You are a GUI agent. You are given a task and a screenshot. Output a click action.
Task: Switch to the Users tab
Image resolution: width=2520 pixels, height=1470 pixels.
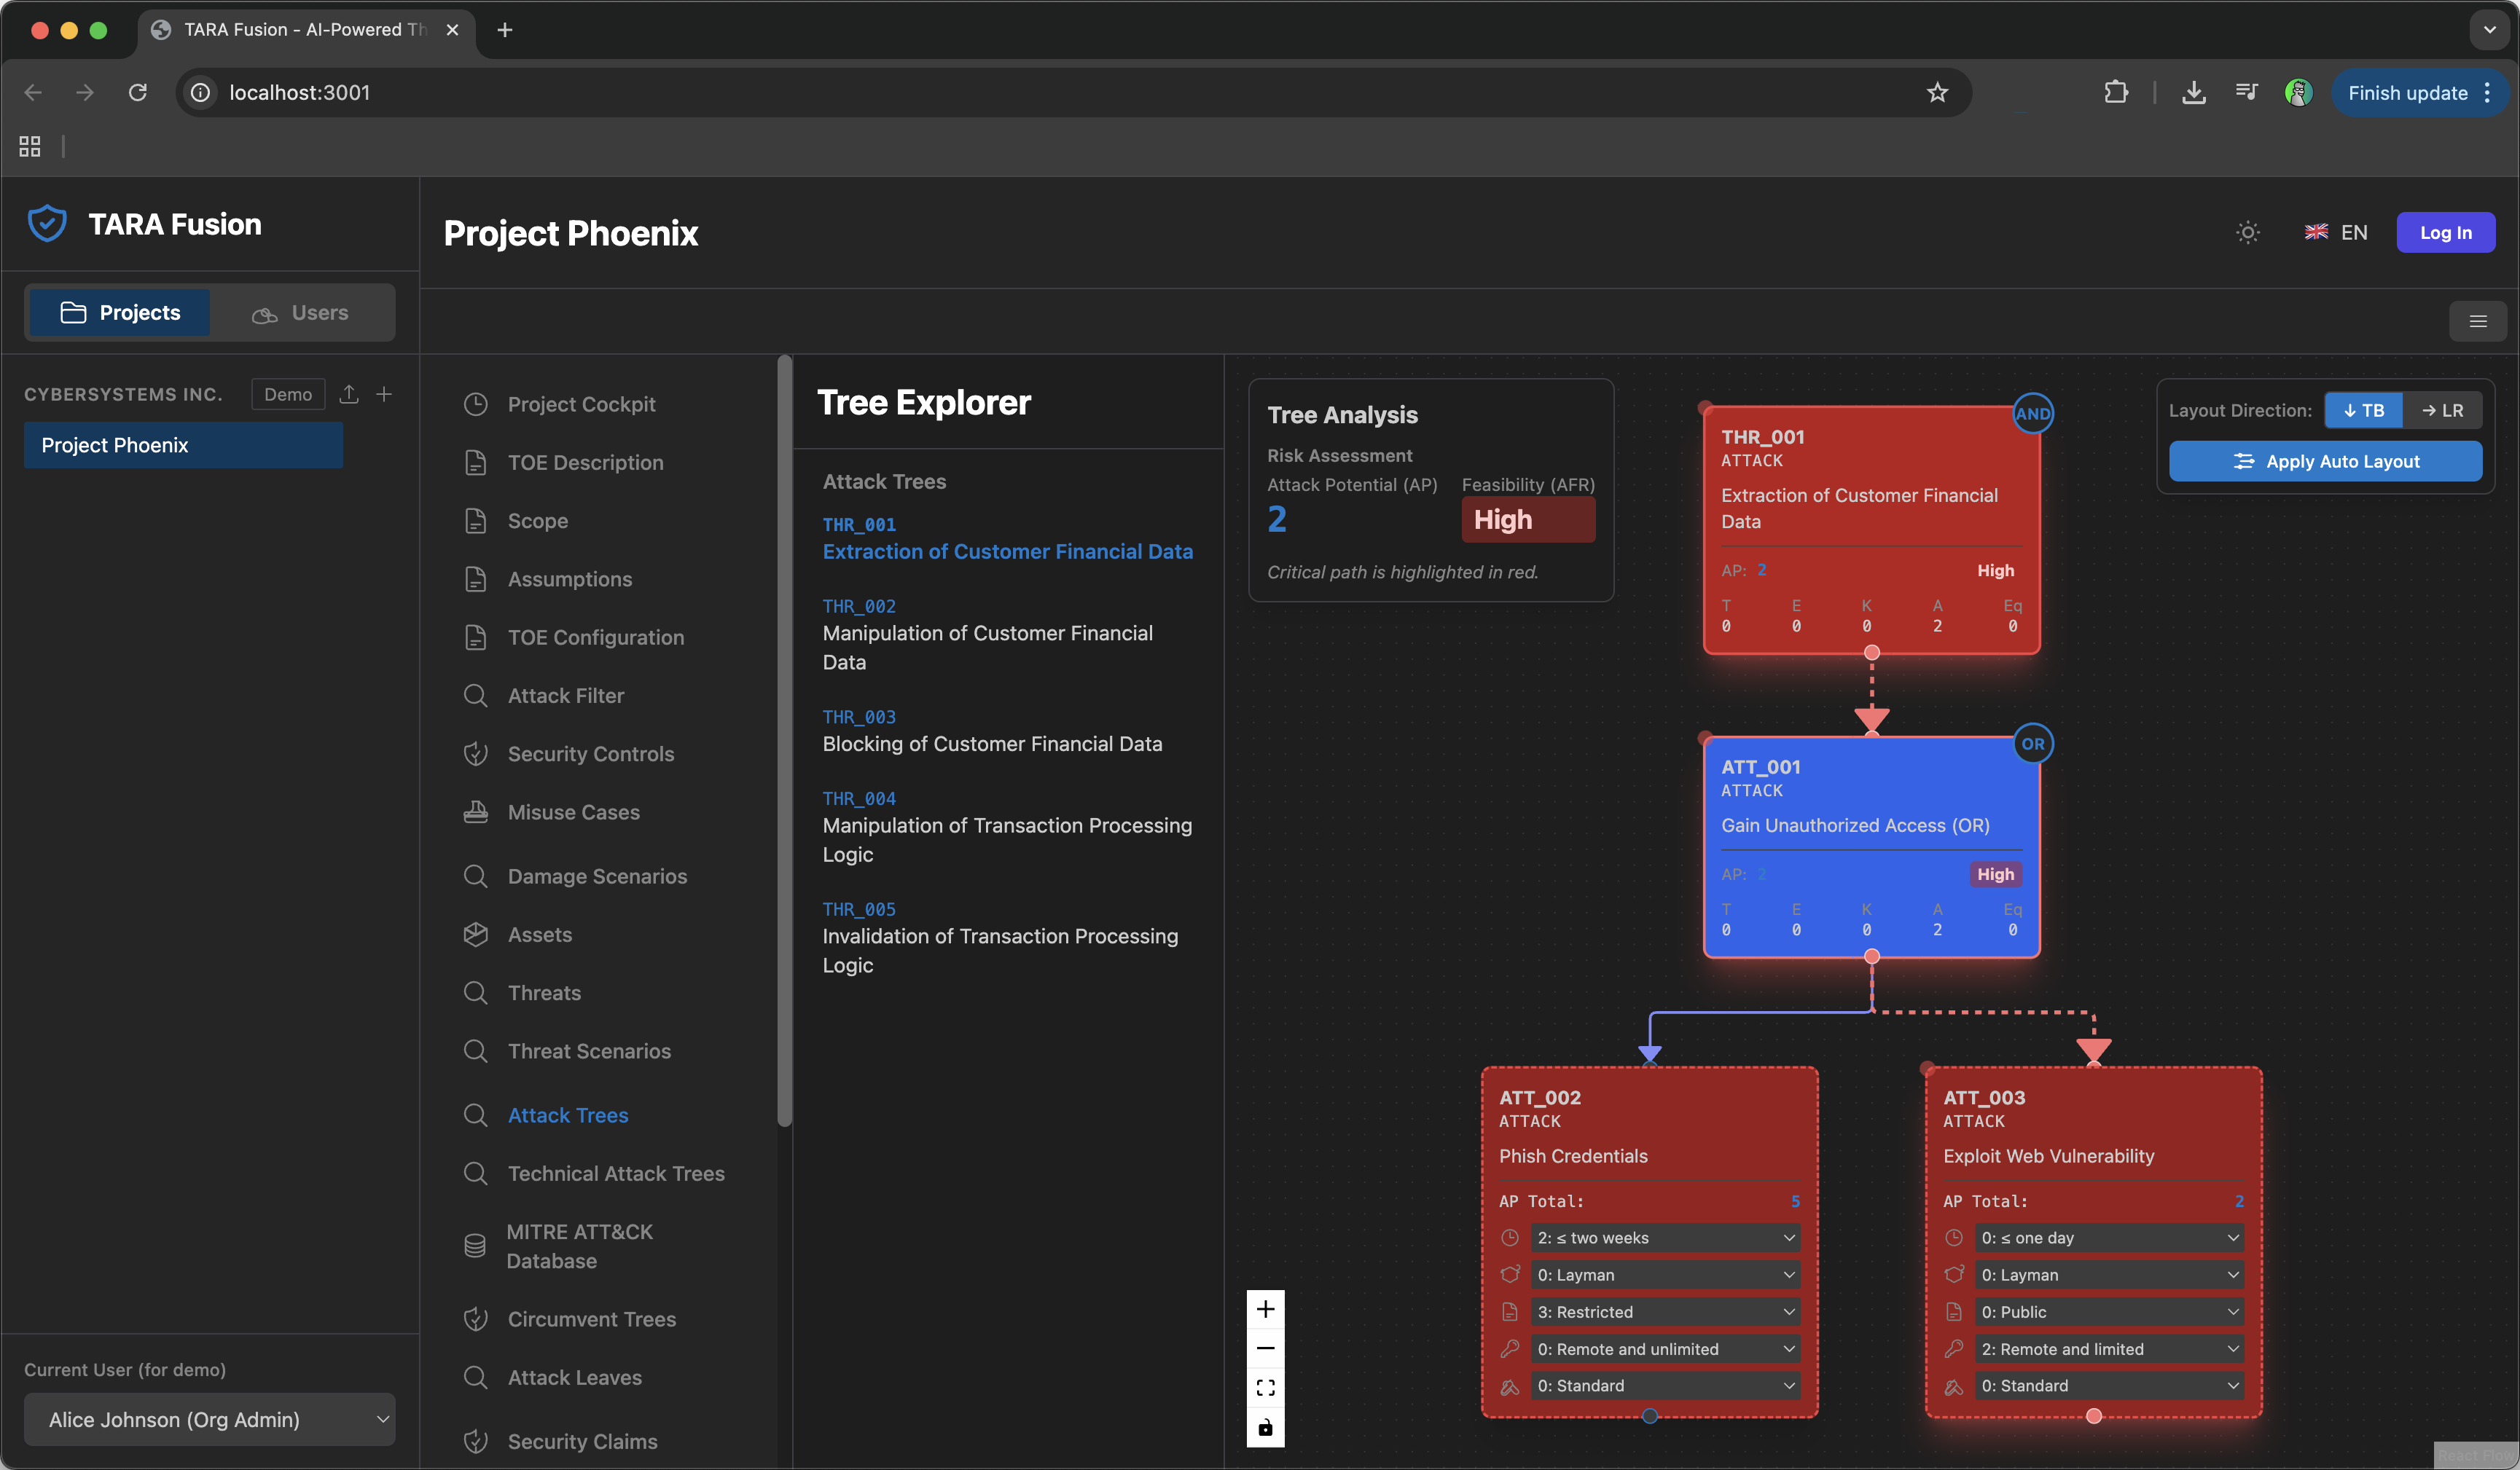pyautogui.click(x=303, y=312)
